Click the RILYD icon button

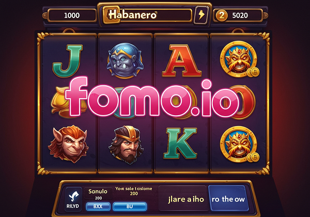73,199
